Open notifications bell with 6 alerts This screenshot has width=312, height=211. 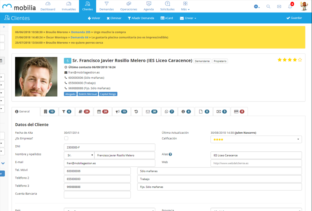(x=290, y=6)
